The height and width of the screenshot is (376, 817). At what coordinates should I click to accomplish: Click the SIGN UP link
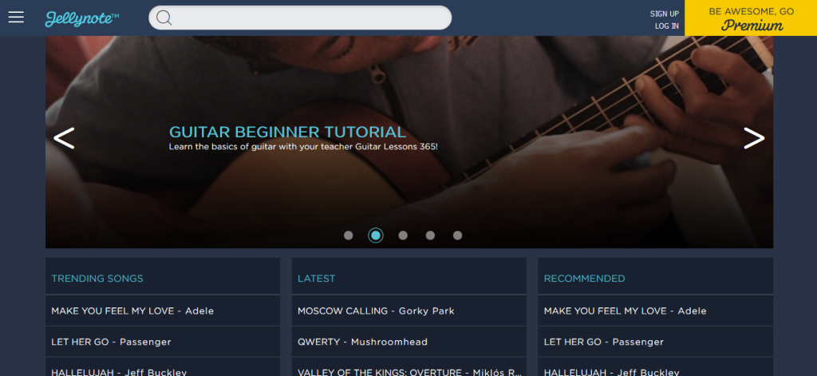665,14
